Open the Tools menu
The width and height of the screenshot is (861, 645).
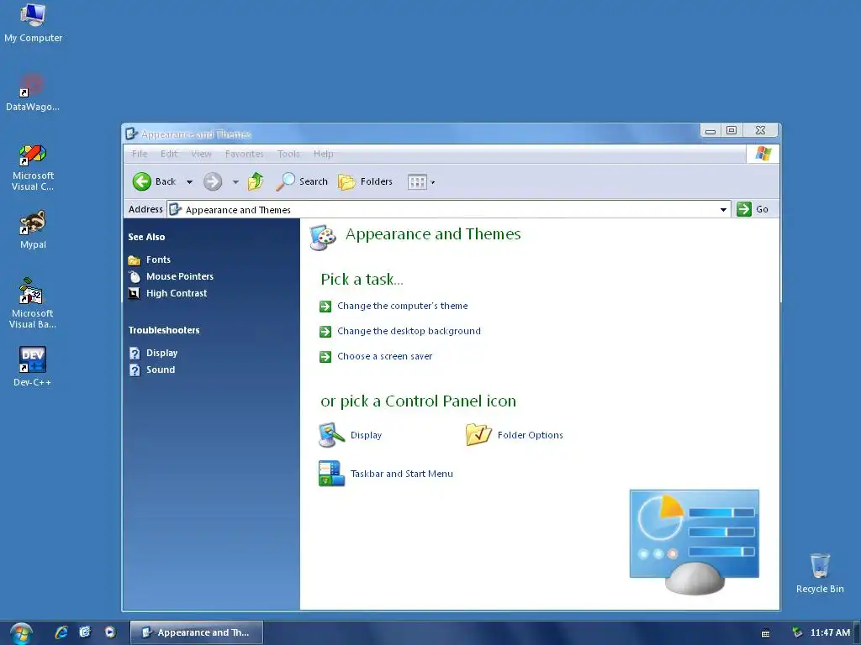(288, 155)
